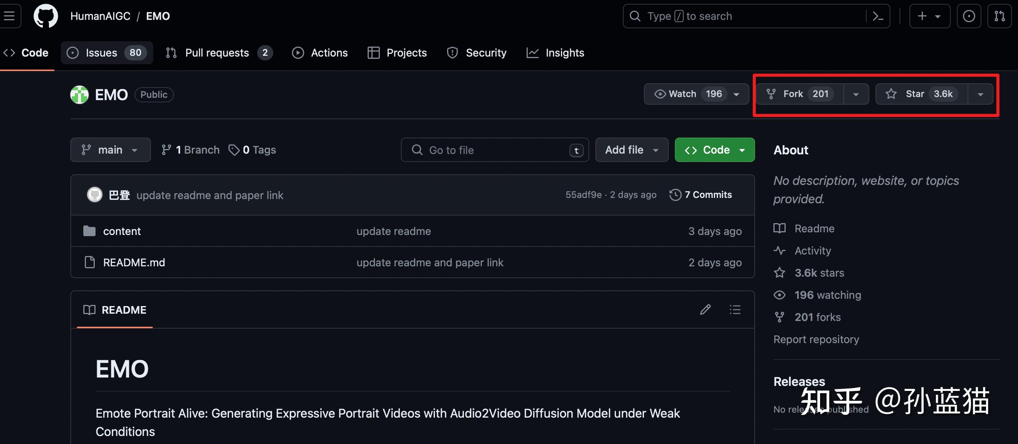Open the Projects tab
1018x444 pixels.
(x=397, y=53)
